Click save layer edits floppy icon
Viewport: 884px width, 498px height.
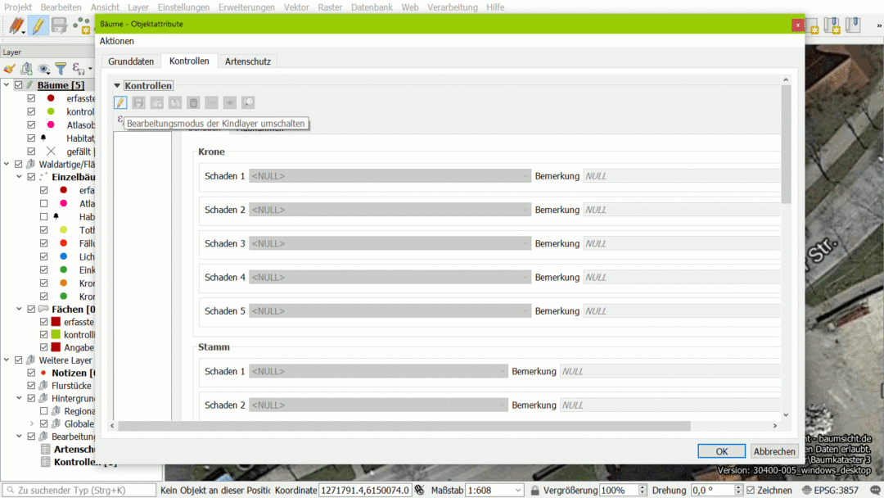(59, 25)
